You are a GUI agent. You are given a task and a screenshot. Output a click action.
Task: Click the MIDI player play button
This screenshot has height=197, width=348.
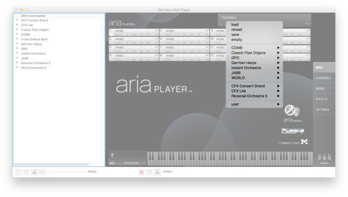click(18, 172)
